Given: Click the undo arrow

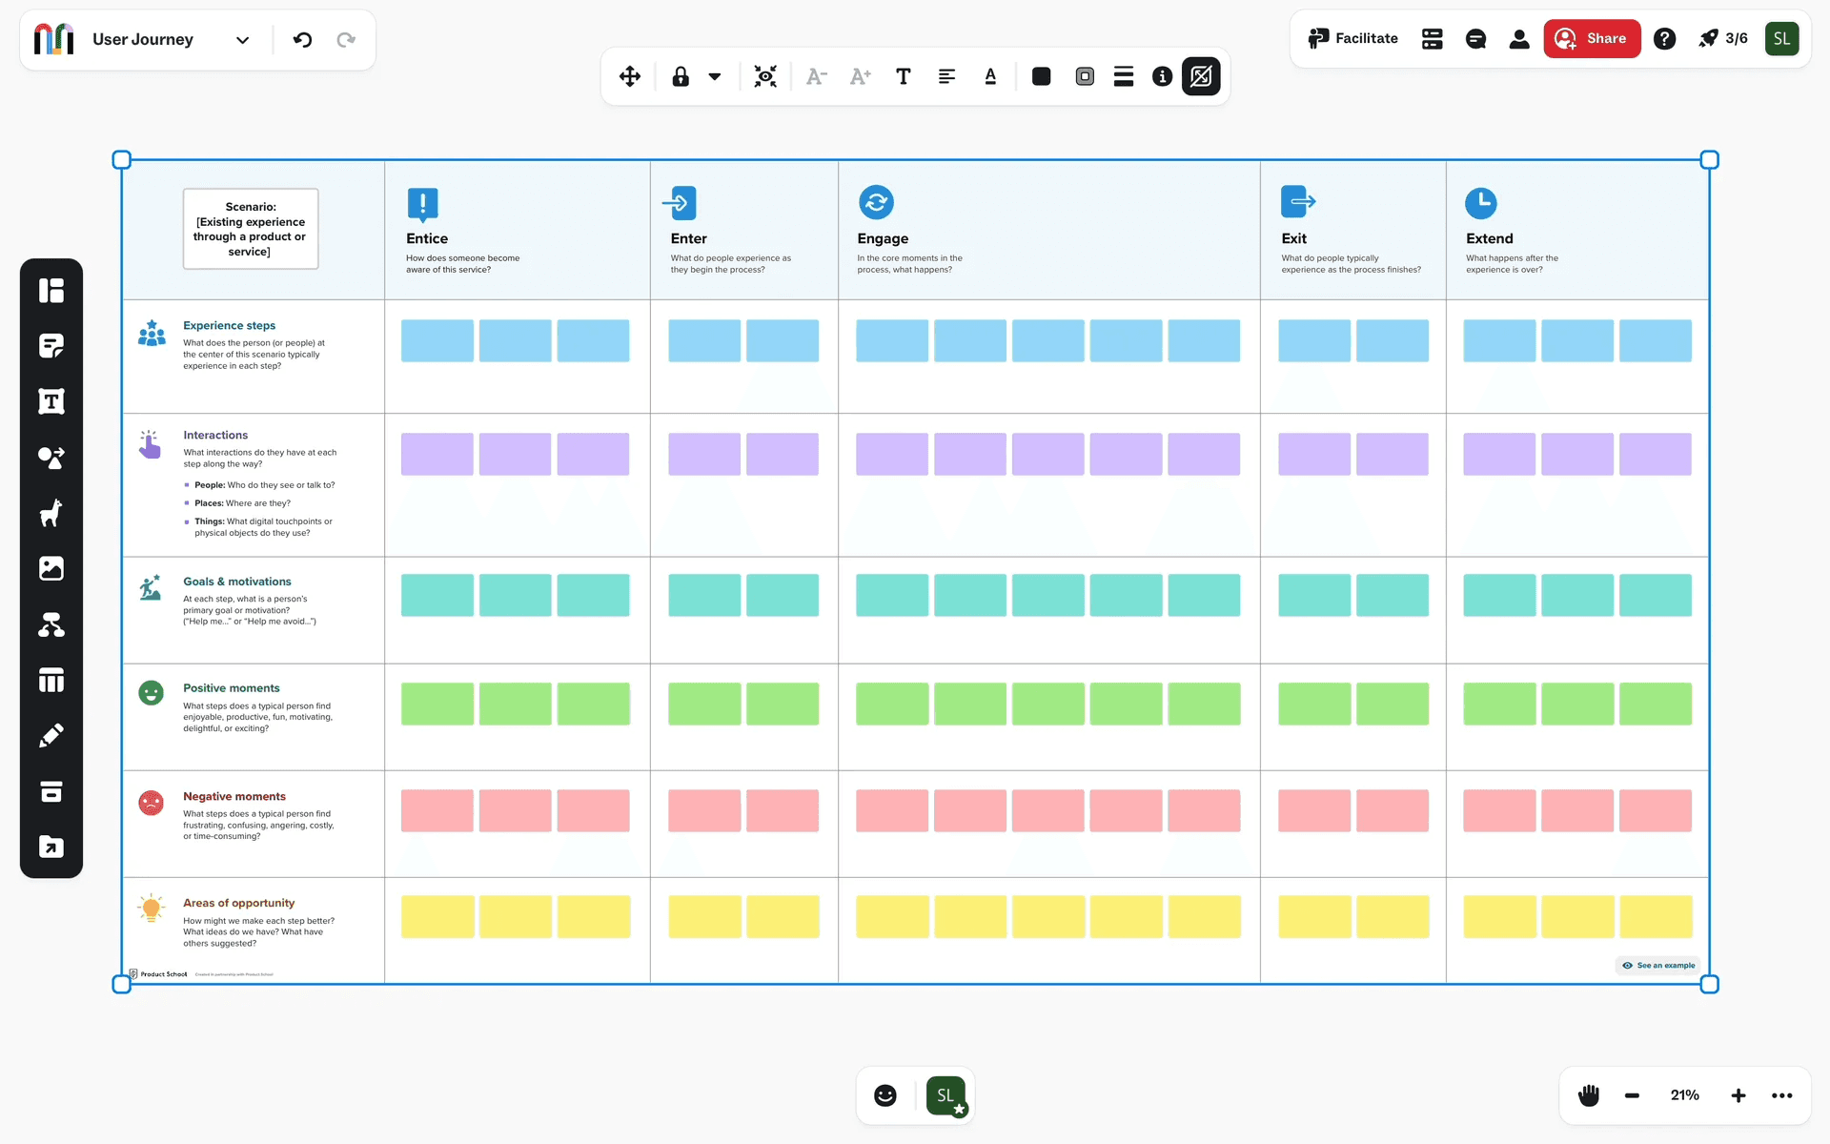Looking at the screenshot, I should tap(302, 40).
